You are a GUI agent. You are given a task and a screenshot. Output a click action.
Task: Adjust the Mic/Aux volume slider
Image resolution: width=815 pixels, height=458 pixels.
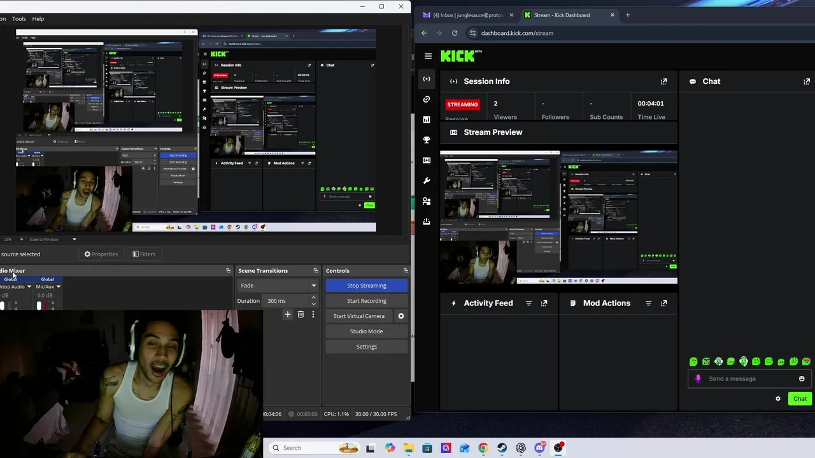(39, 306)
